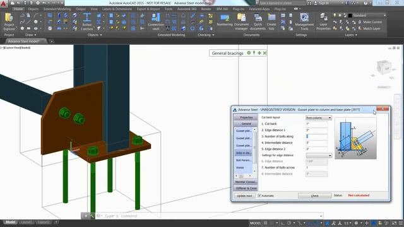Click the layer lightbulb on/off icon

click(x=335, y=15)
